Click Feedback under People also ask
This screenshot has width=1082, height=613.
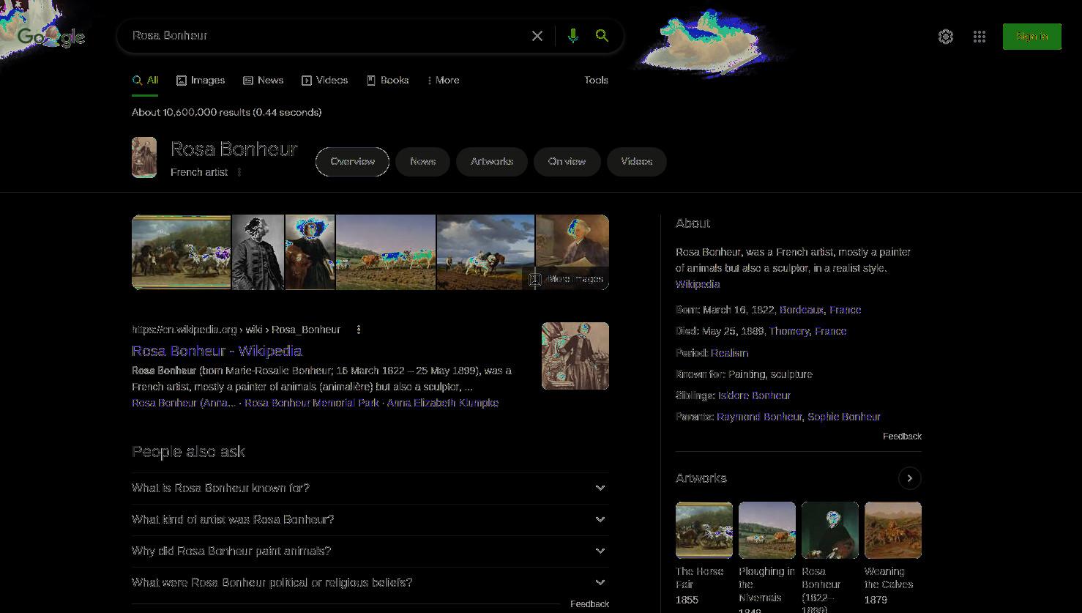[x=589, y=604]
